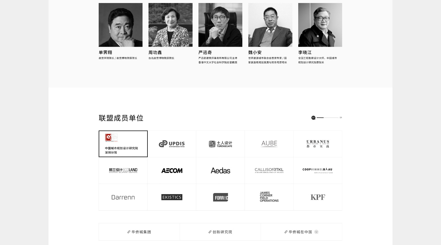View 单霁翔 portrait photo
This screenshot has width=441, height=245.
click(120, 25)
